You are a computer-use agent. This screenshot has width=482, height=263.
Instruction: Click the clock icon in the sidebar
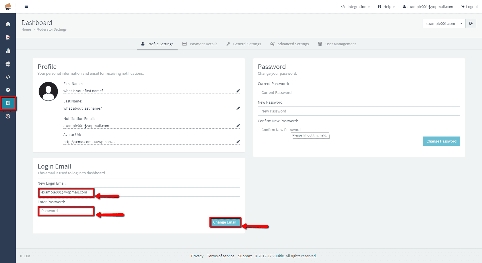coord(8,116)
